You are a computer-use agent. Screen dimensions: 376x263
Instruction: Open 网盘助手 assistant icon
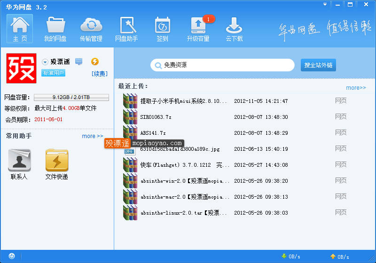126,29
